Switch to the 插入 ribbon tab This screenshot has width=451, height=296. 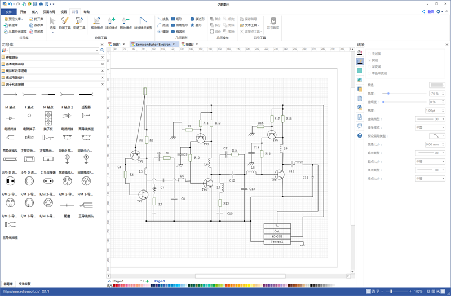[x=34, y=12]
